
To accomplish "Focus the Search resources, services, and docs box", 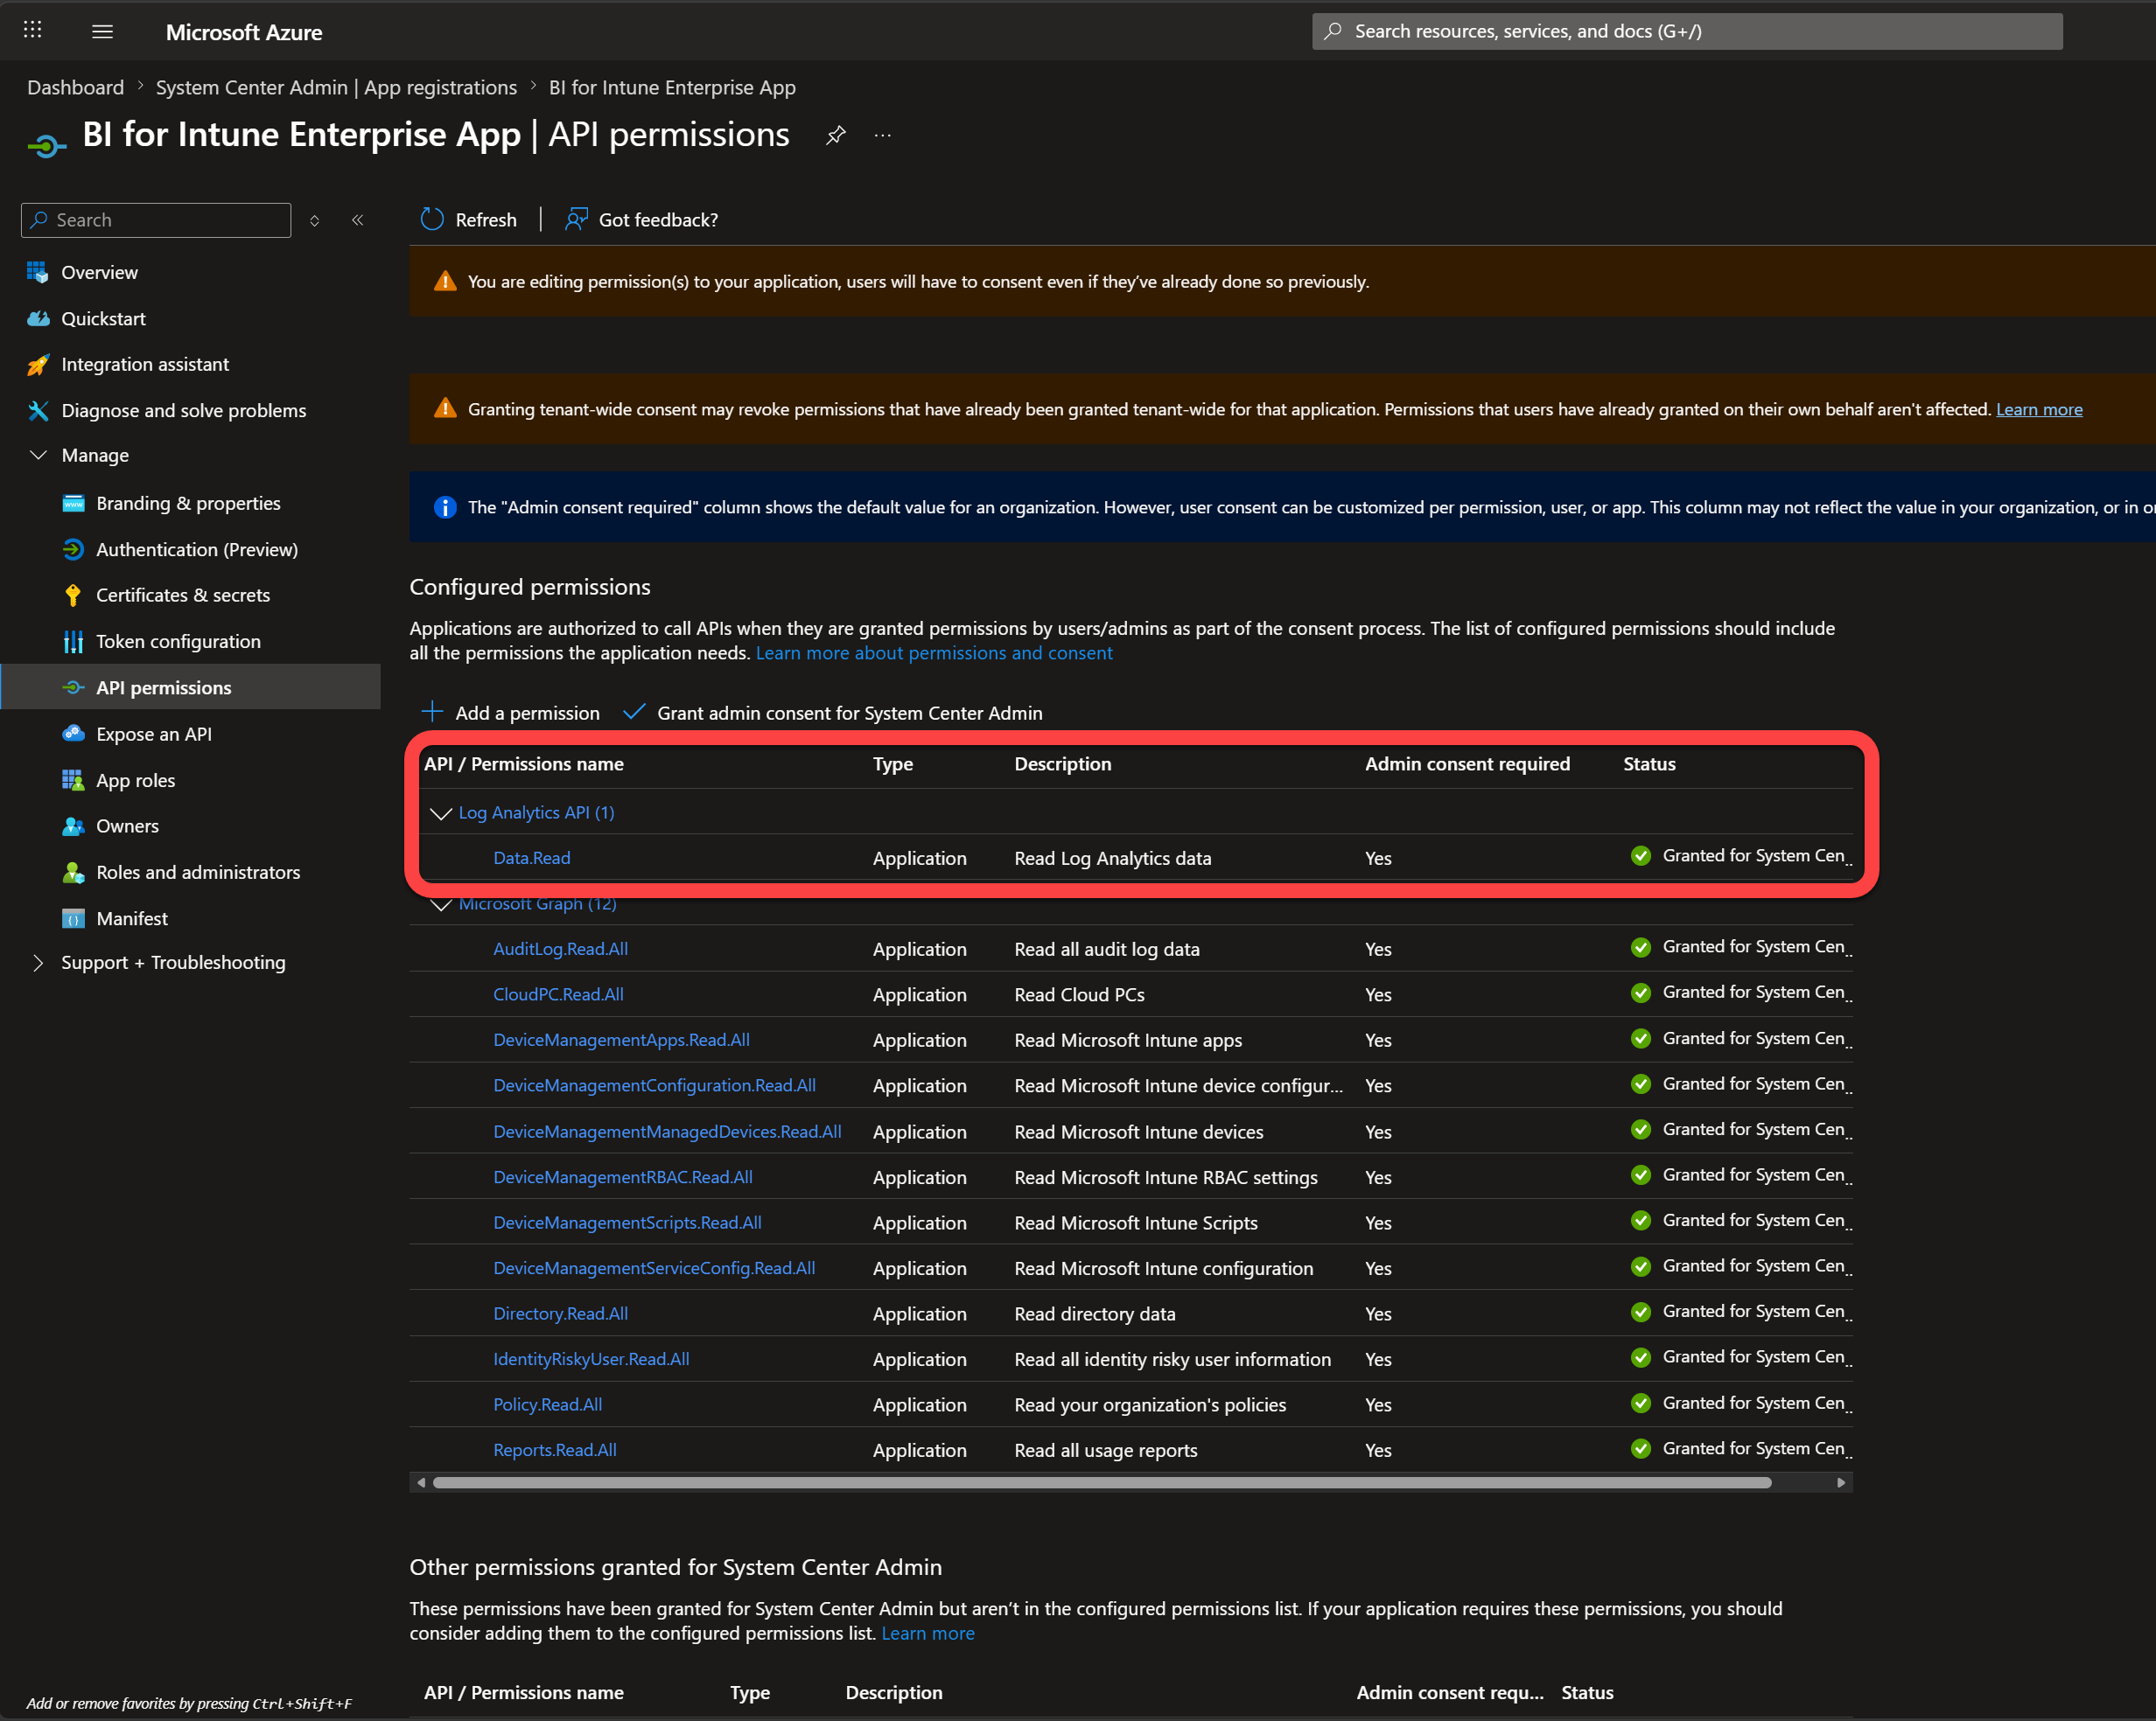I will 1687,31.
